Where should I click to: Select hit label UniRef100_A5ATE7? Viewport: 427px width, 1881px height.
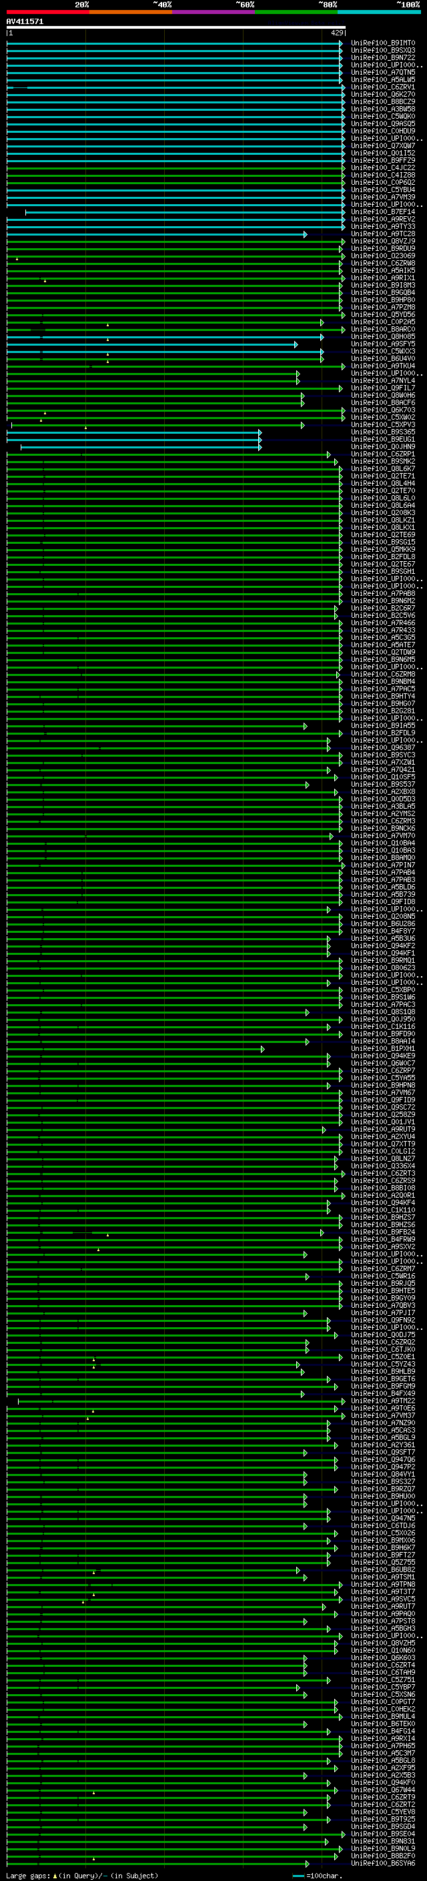383,645
